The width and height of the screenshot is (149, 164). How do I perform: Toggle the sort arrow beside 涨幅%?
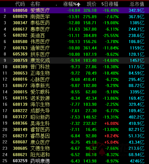(79, 4)
